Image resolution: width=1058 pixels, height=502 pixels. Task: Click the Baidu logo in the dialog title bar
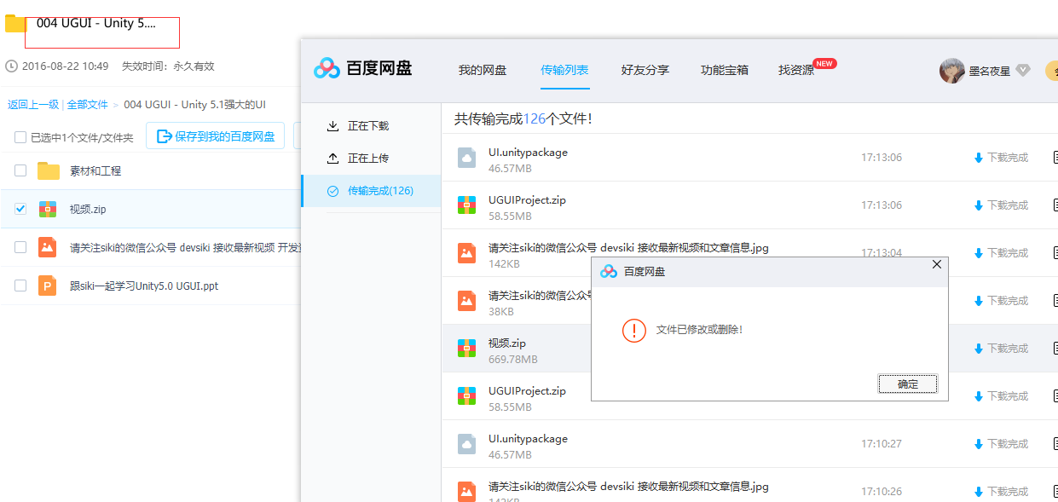(x=609, y=271)
